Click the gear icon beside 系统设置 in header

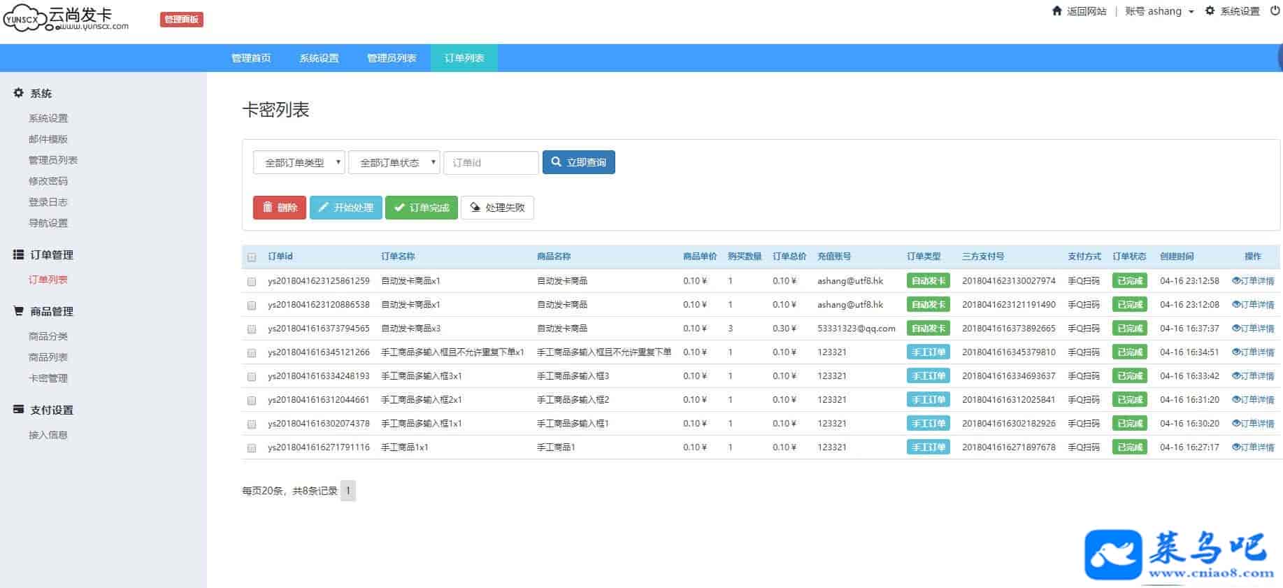tap(1210, 11)
